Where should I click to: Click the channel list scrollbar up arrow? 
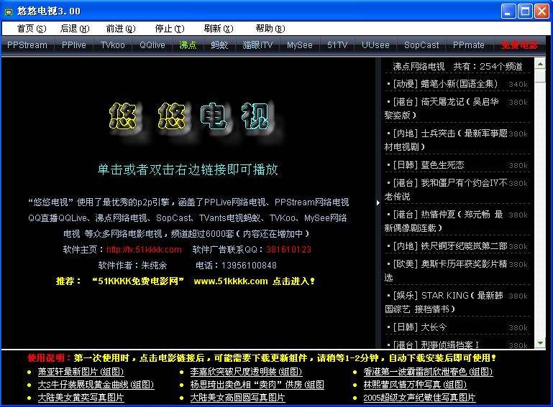click(x=540, y=66)
